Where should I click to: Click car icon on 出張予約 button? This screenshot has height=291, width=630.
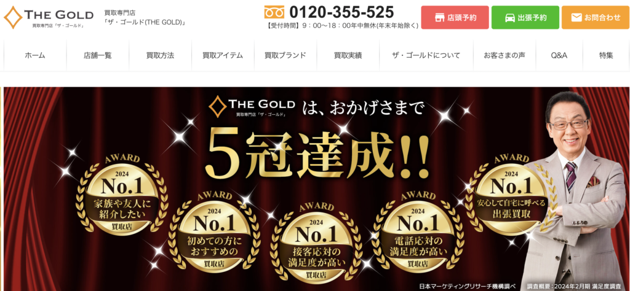pyautogui.click(x=510, y=18)
